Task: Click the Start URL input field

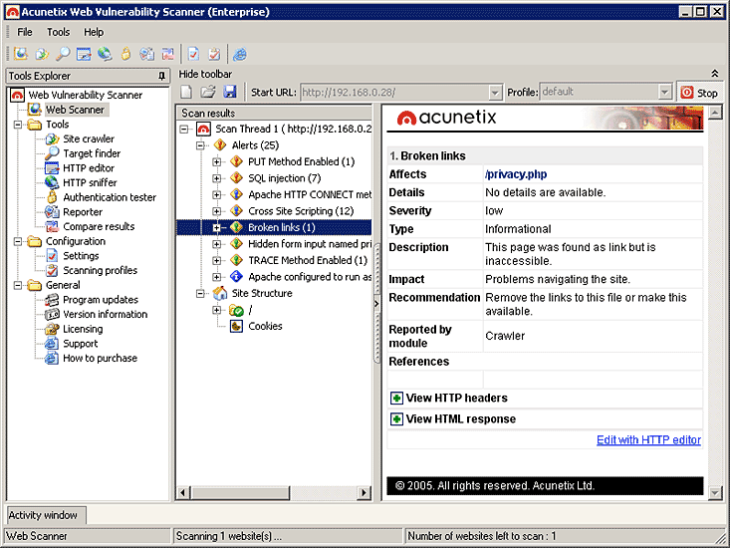Action: tap(395, 93)
